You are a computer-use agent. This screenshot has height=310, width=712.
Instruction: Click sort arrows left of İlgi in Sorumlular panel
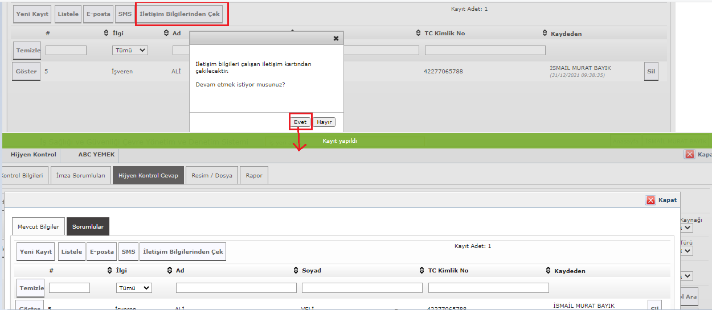[x=110, y=270]
